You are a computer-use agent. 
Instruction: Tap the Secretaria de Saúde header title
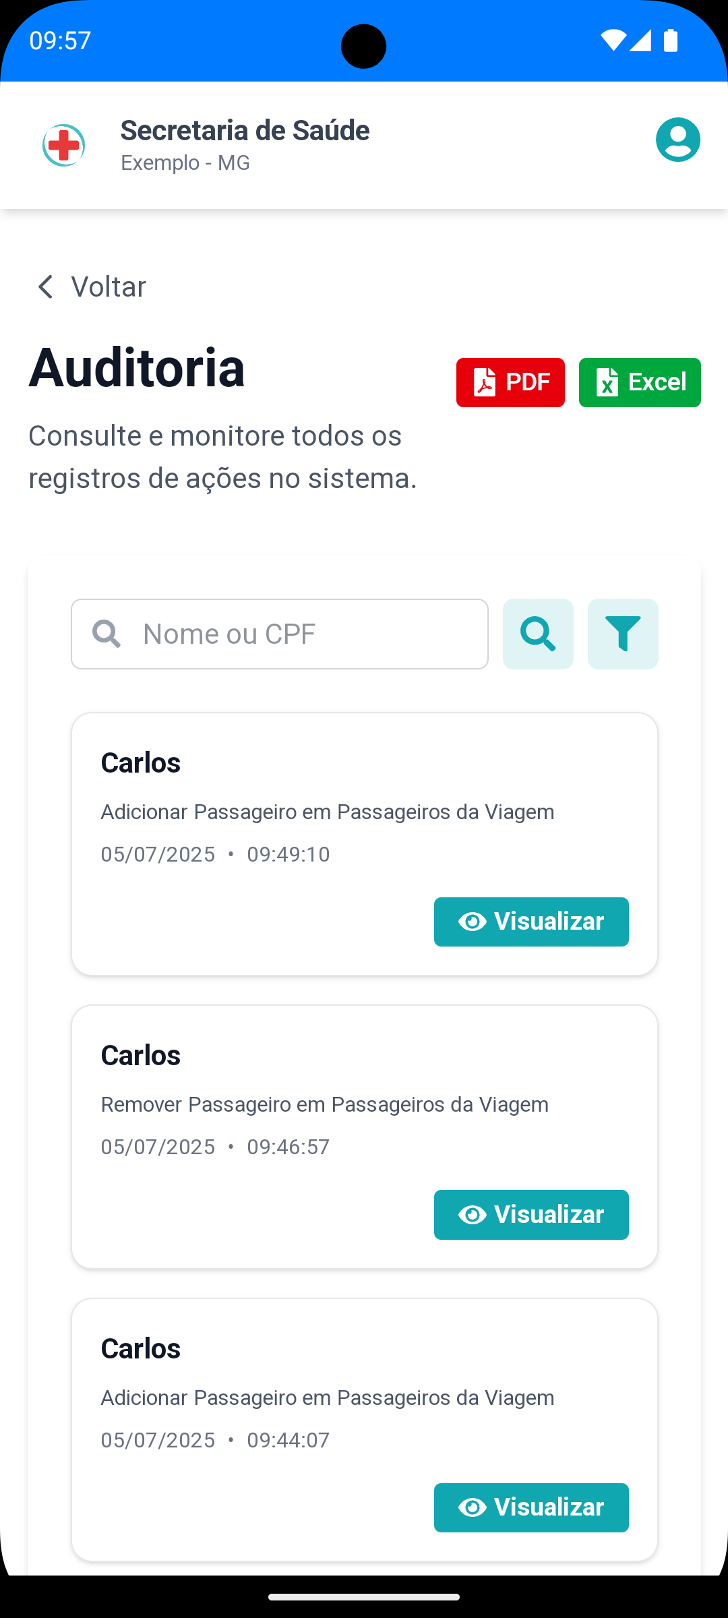tap(245, 130)
